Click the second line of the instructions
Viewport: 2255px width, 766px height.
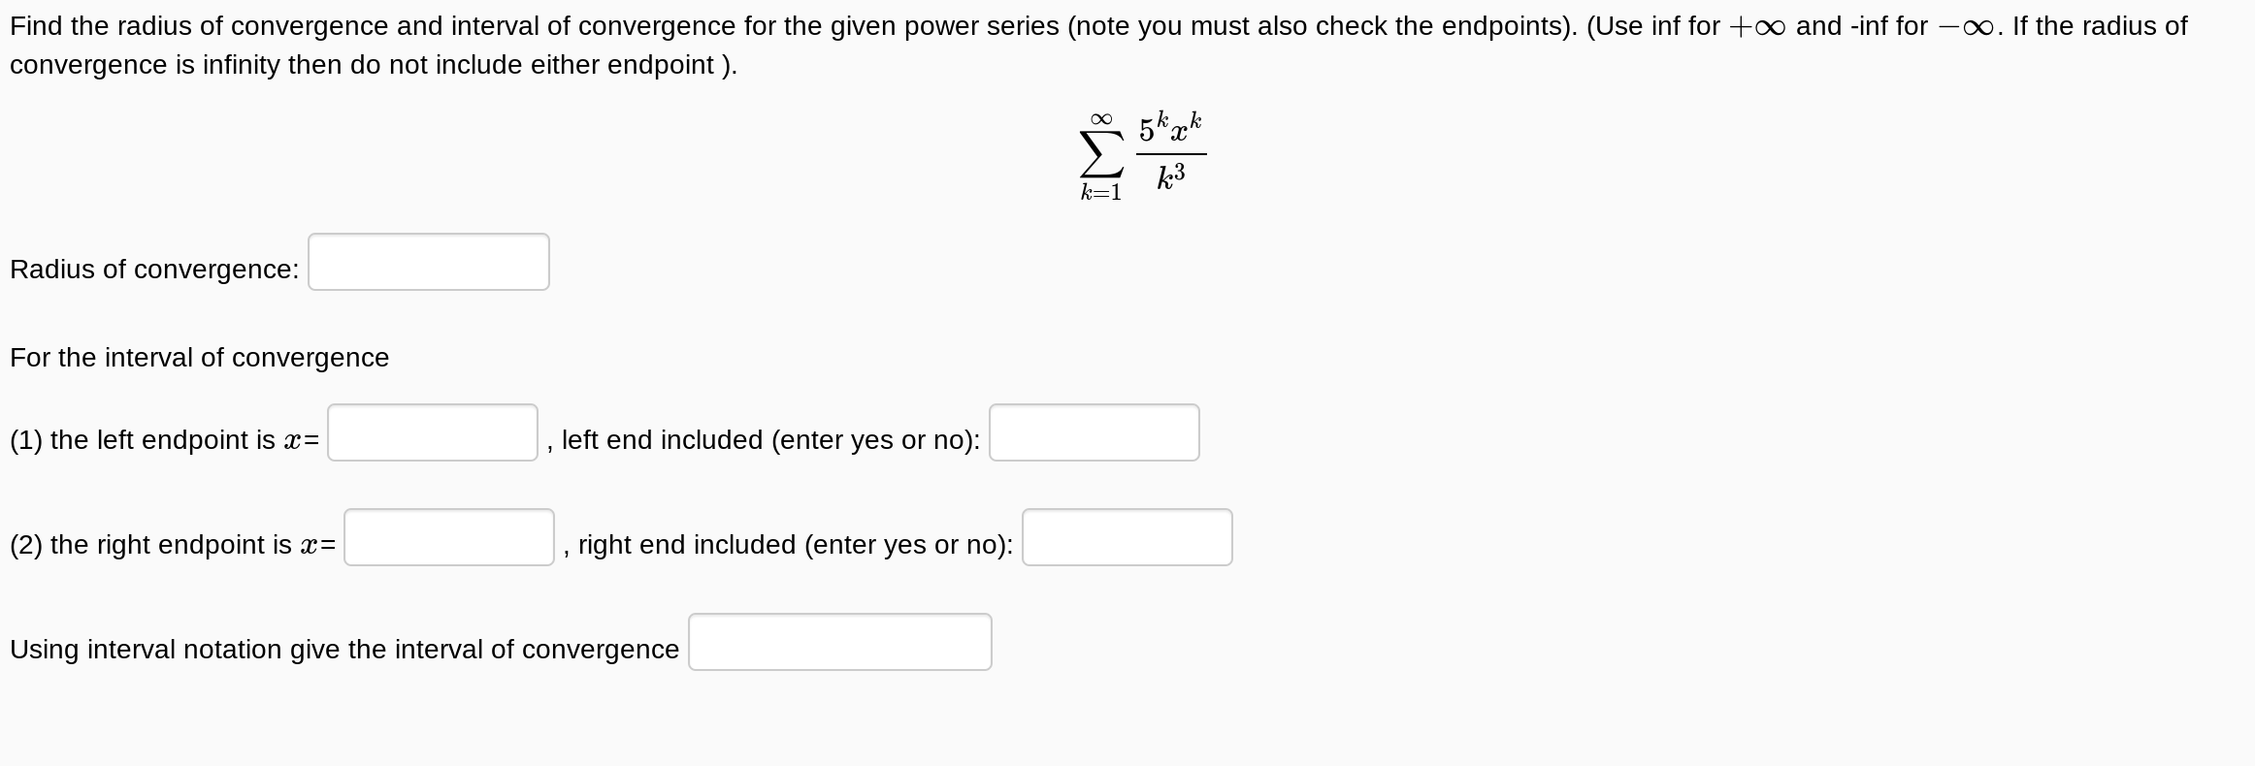pyautogui.click(x=372, y=64)
